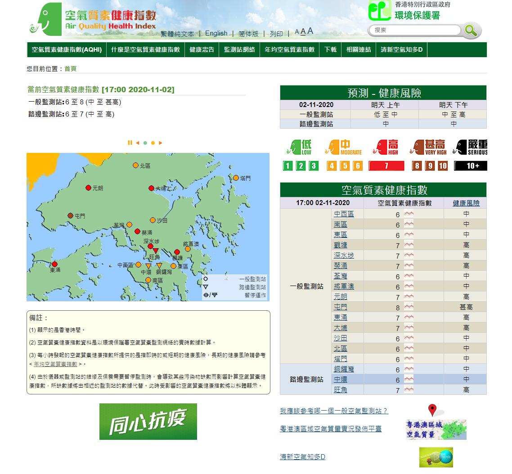The image size is (512, 474).
Task: Switch the site language to English
Action: click(x=216, y=33)
